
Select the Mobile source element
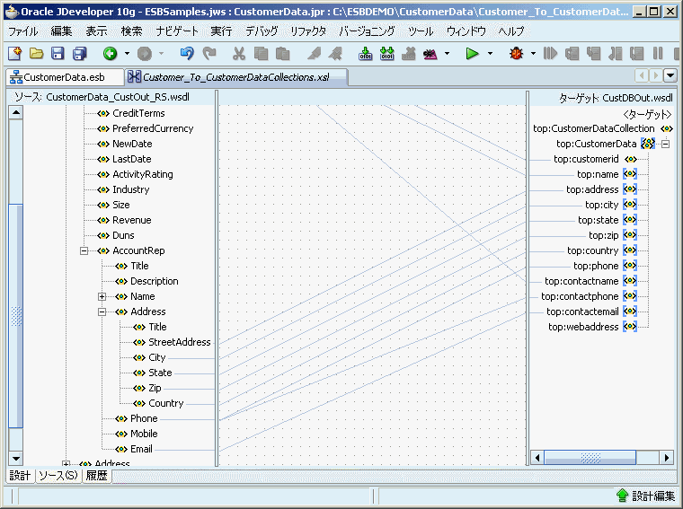[144, 434]
